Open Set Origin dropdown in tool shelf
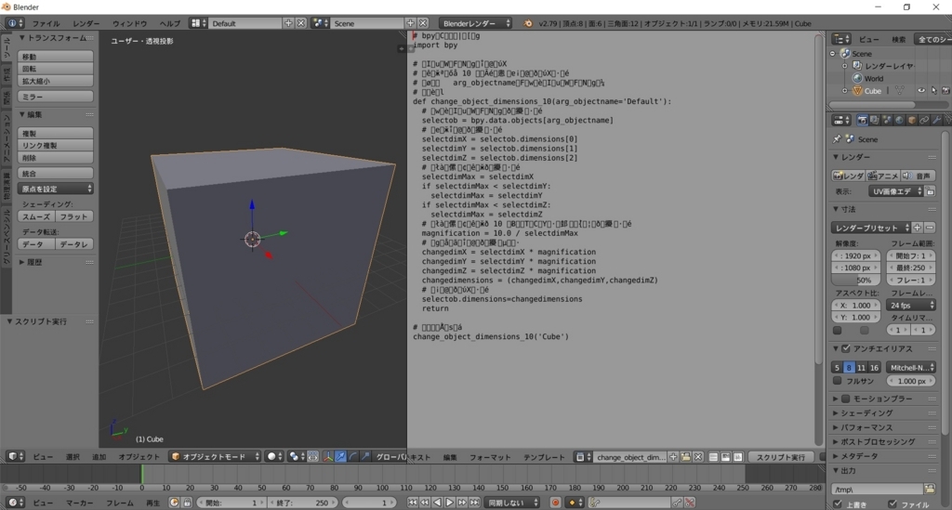The width and height of the screenshot is (952, 510). tap(55, 189)
